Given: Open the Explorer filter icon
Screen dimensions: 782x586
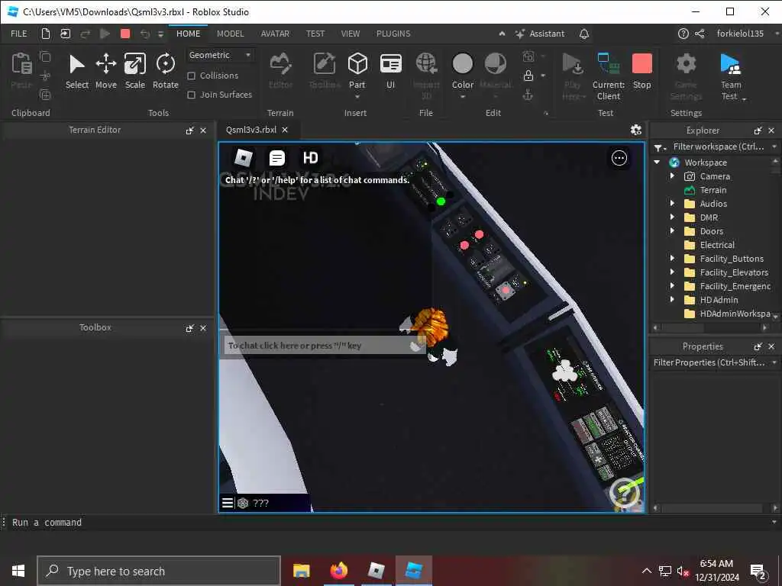Looking at the screenshot, I should [660, 147].
